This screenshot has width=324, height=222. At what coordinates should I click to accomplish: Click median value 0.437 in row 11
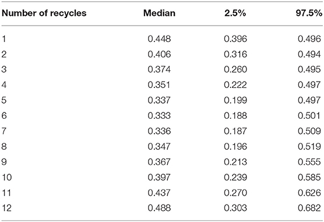159,193
